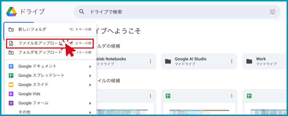Select Google ドキュメント menu entry
288x116 pixels.
coord(50,66)
